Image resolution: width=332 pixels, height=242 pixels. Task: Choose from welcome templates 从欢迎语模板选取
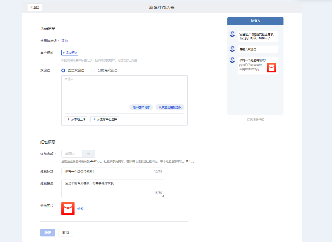(170, 107)
